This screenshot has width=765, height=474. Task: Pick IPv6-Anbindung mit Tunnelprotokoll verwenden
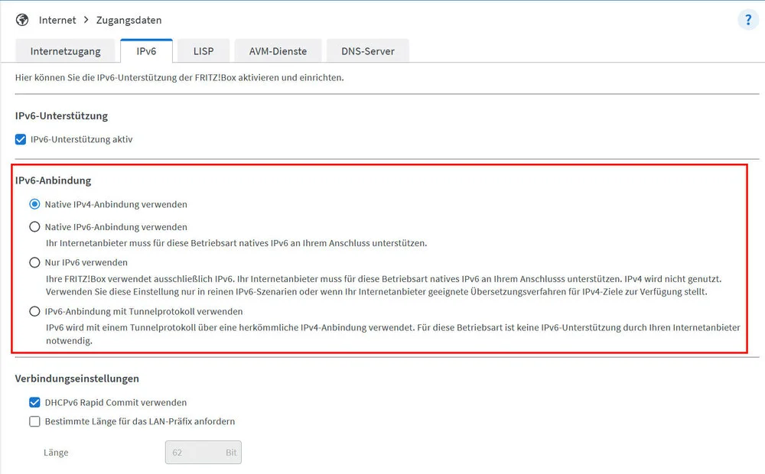34,312
